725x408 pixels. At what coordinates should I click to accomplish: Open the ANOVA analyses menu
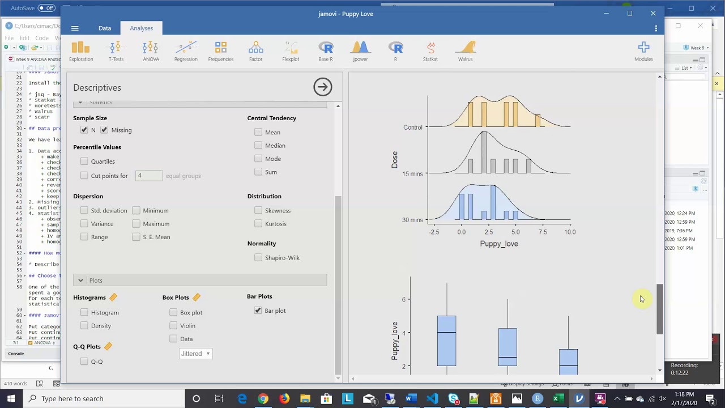click(151, 51)
